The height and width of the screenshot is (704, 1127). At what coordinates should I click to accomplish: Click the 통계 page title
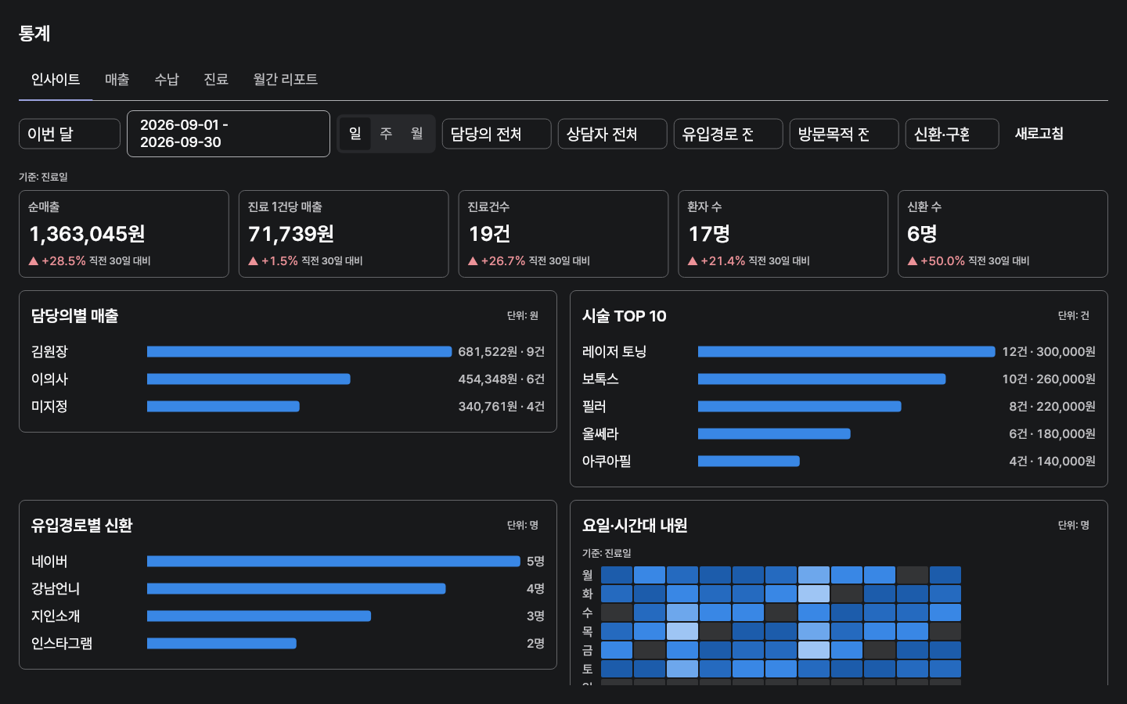[x=34, y=34]
